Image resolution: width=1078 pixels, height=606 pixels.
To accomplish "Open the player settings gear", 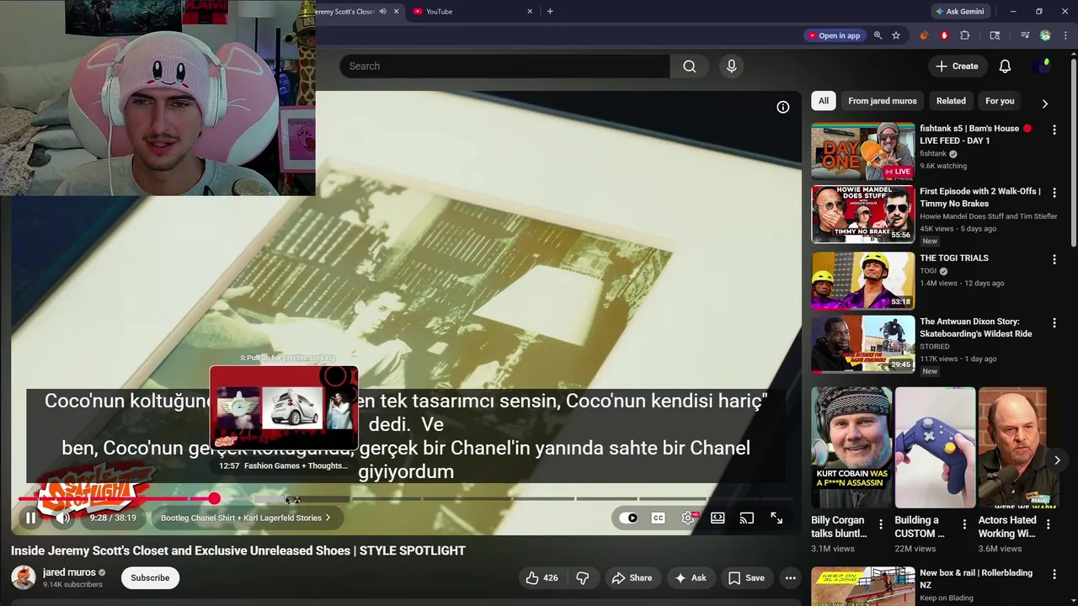I will pos(688,518).
